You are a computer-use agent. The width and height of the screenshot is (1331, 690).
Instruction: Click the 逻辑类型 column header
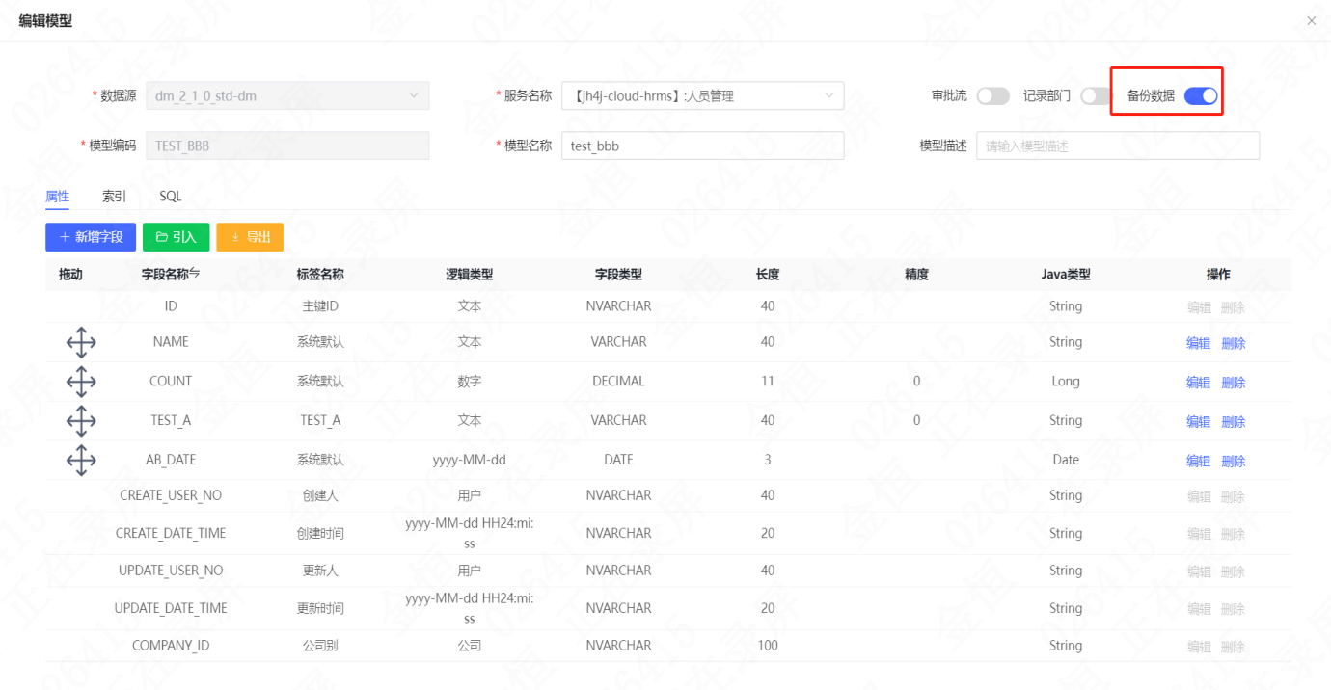coord(470,274)
